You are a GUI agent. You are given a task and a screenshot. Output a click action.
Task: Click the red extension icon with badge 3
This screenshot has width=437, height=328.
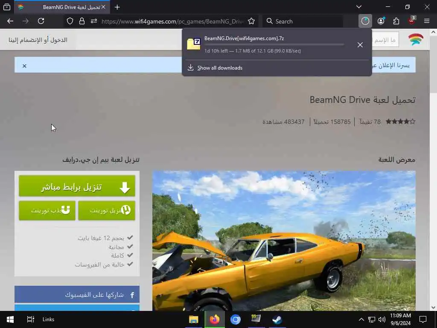pyautogui.click(x=412, y=20)
